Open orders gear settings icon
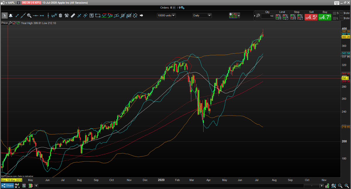The height and width of the screenshot is (189, 351). pos(183,8)
